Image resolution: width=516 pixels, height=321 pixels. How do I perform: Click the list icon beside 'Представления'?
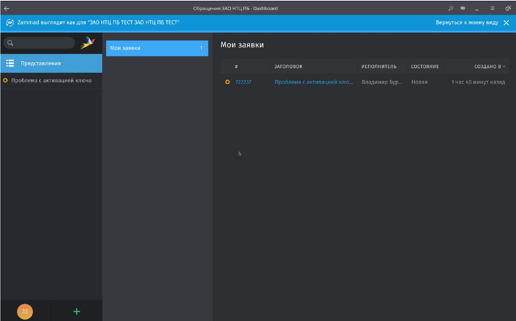(10, 63)
